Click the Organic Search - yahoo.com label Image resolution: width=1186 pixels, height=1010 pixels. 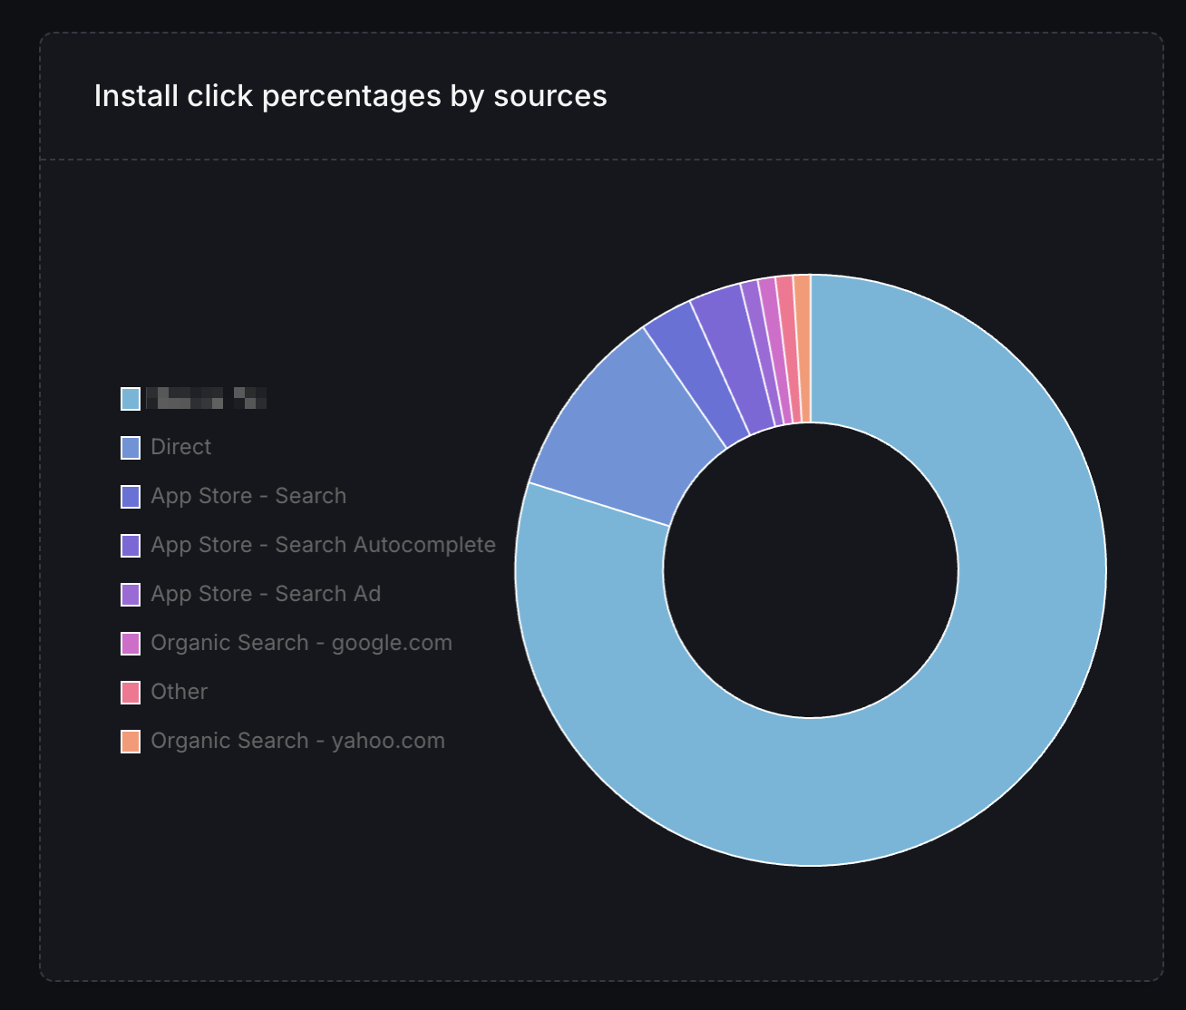(x=297, y=741)
